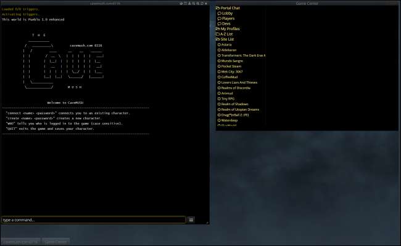Click the 'type a command' input field
The height and width of the screenshot is (246, 401).
click(93, 220)
